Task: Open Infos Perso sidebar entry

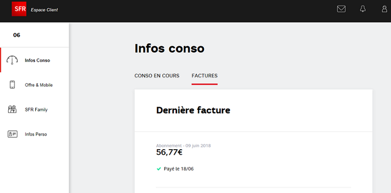Action: [x=35, y=134]
